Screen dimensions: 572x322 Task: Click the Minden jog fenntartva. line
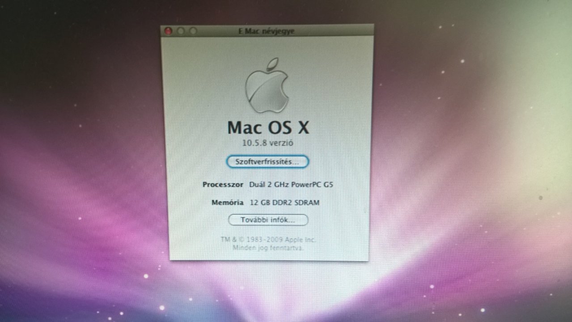[x=268, y=247]
